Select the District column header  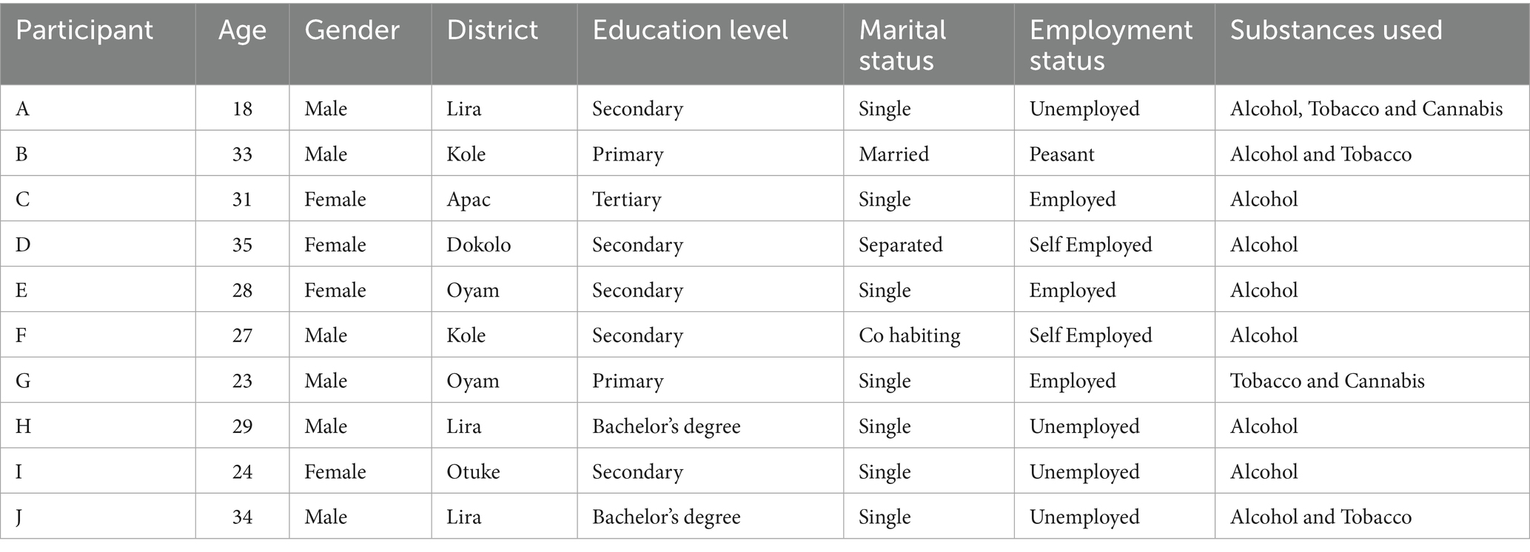[x=492, y=30]
